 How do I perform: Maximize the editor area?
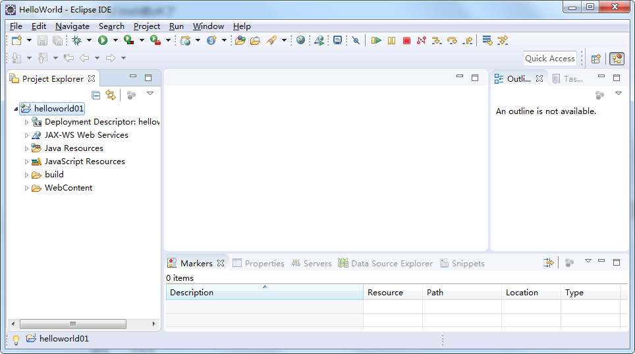(475, 77)
